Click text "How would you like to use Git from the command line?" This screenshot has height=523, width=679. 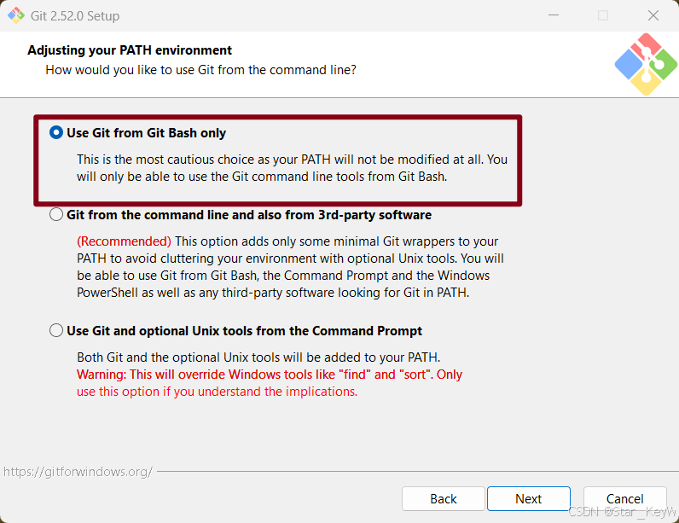click(201, 70)
